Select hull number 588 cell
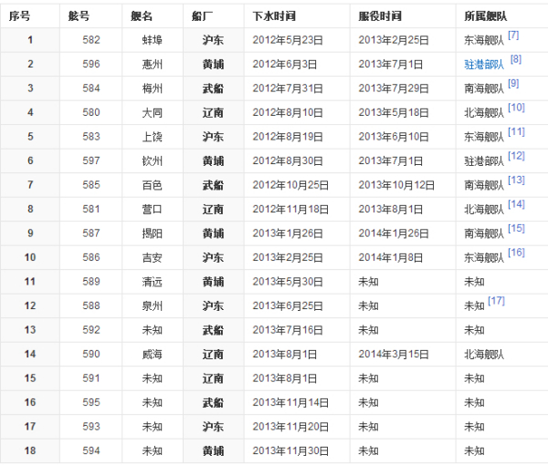 click(x=91, y=305)
